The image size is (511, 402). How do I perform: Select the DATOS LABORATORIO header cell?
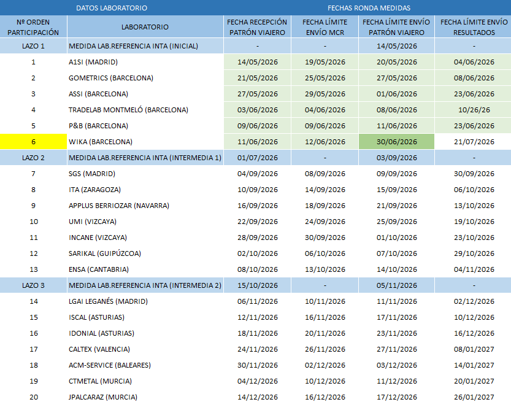tap(112, 8)
